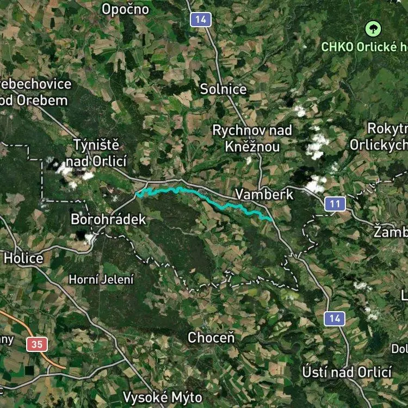Screen dimensions: 408x408
Task: Select the Solnice town label
Action: [x=223, y=89]
